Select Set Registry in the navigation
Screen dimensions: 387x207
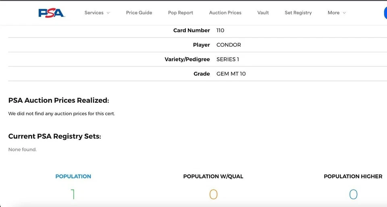pyautogui.click(x=298, y=13)
